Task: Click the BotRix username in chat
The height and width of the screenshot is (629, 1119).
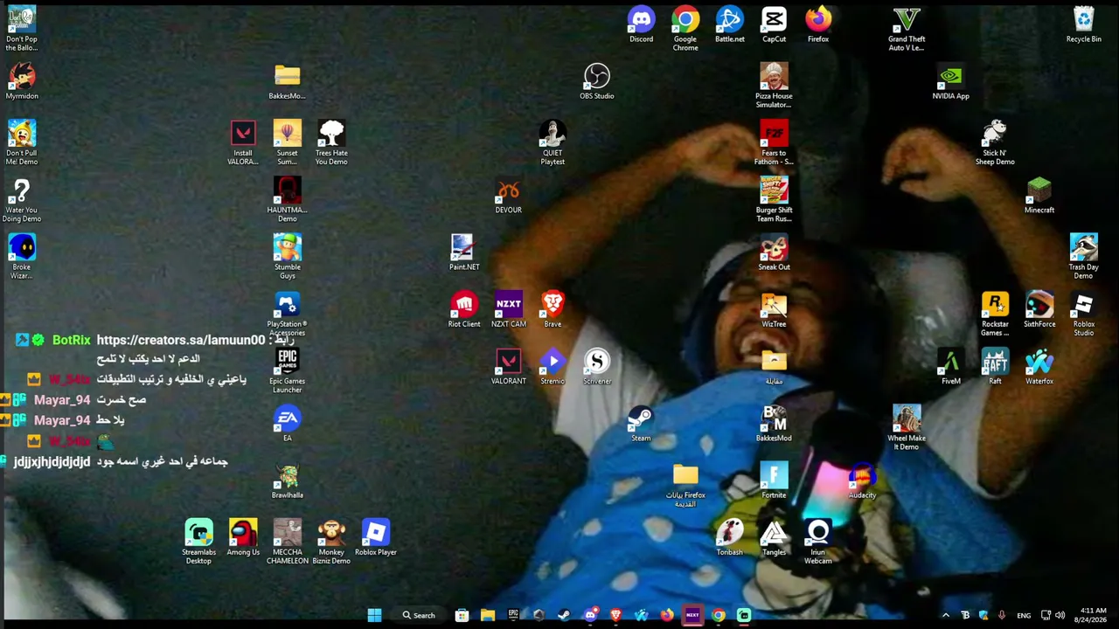Action: click(71, 340)
